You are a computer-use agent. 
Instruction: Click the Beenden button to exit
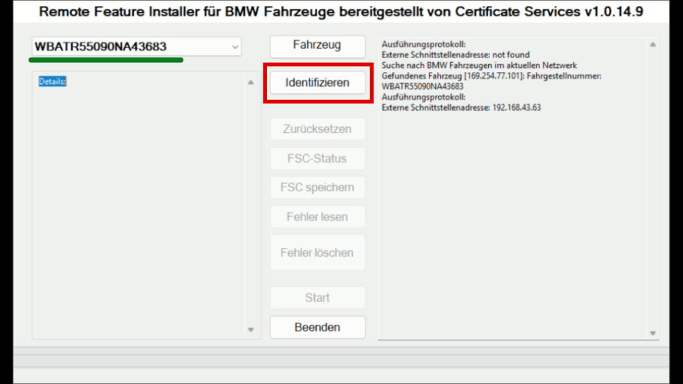point(317,327)
